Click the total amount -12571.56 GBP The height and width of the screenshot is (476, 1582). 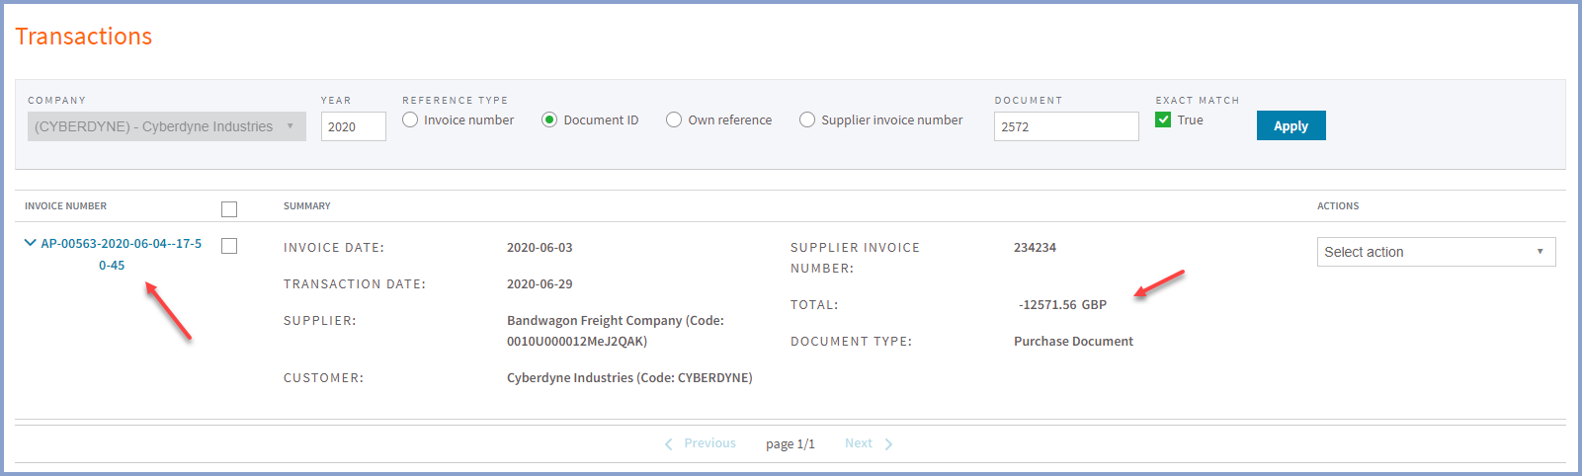click(x=1062, y=305)
